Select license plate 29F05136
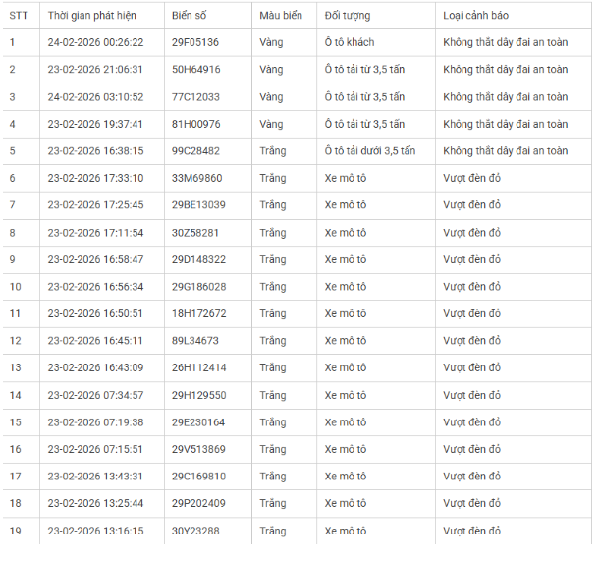Screen dimensions: 599x562 tap(195, 43)
